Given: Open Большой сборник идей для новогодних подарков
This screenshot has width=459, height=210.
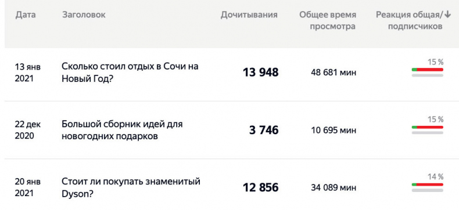Looking at the screenshot, I should [122, 130].
